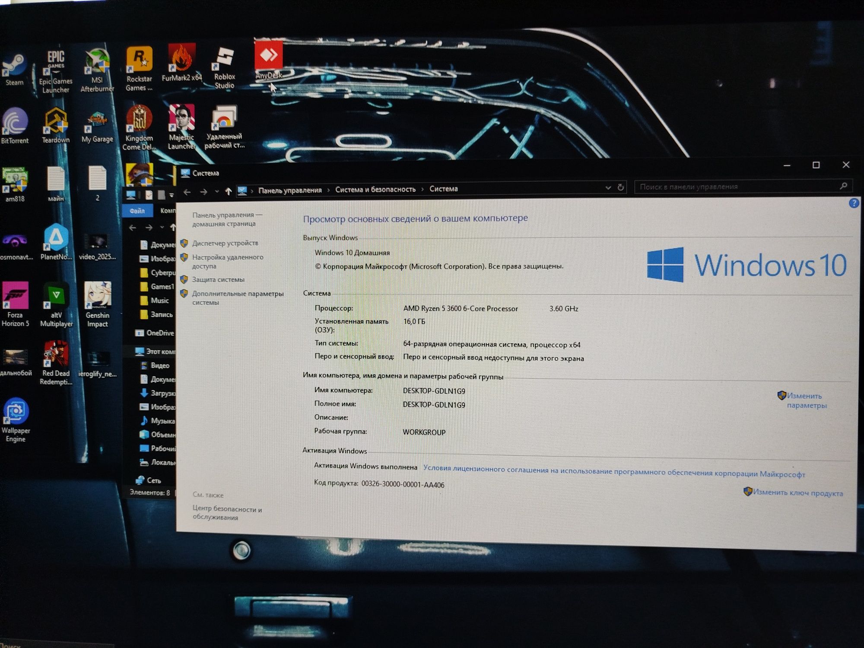Click Изменить ключ продукта link
Viewport: 864px width, 648px height.
click(797, 493)
